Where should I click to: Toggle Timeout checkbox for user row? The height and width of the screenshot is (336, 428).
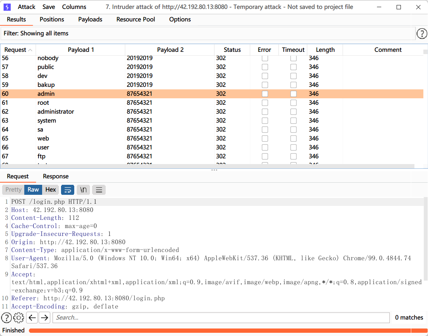click(293, 147)
